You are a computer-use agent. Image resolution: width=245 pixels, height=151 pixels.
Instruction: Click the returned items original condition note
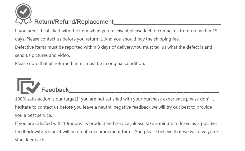tap(80, 63)
